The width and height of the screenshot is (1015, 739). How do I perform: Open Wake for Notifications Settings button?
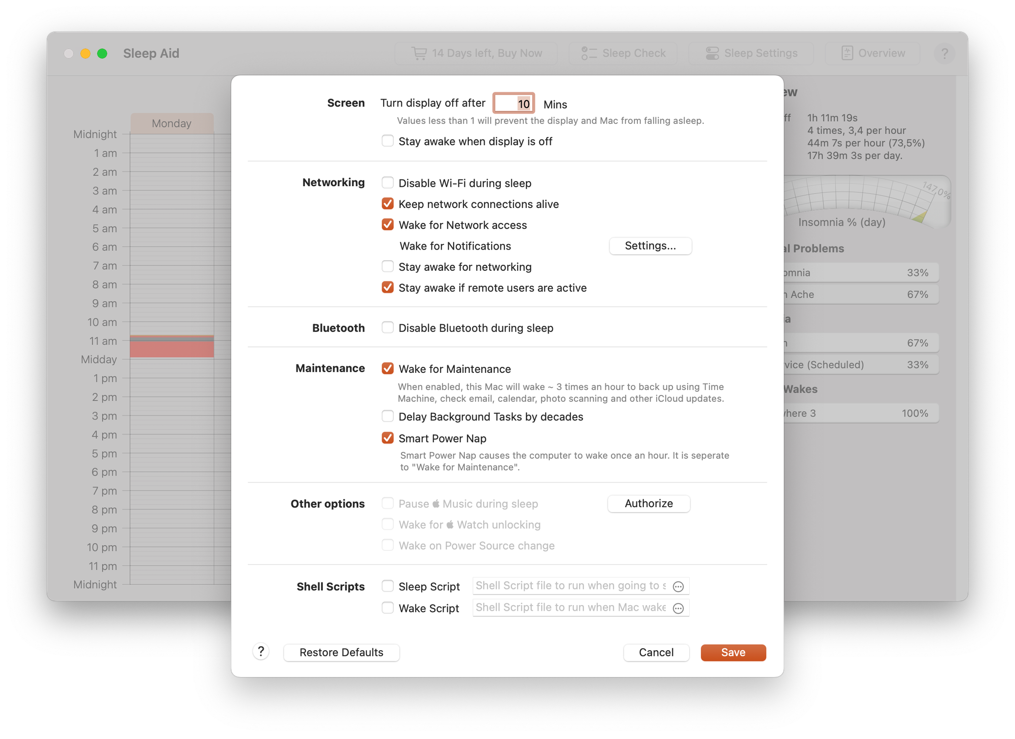point(650,246)
